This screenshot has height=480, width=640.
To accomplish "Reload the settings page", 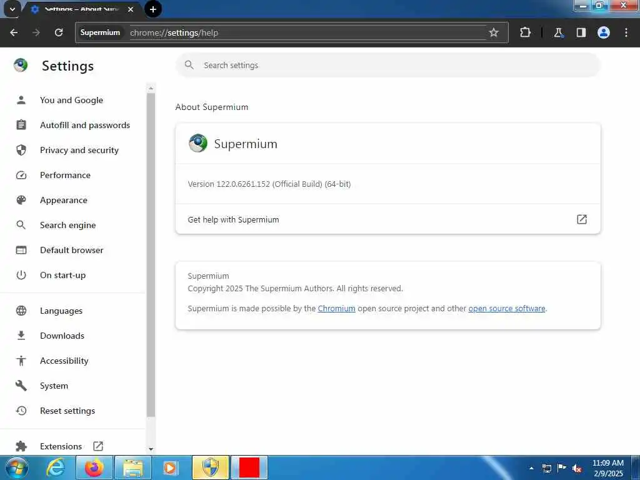I will tap(59, 32).
